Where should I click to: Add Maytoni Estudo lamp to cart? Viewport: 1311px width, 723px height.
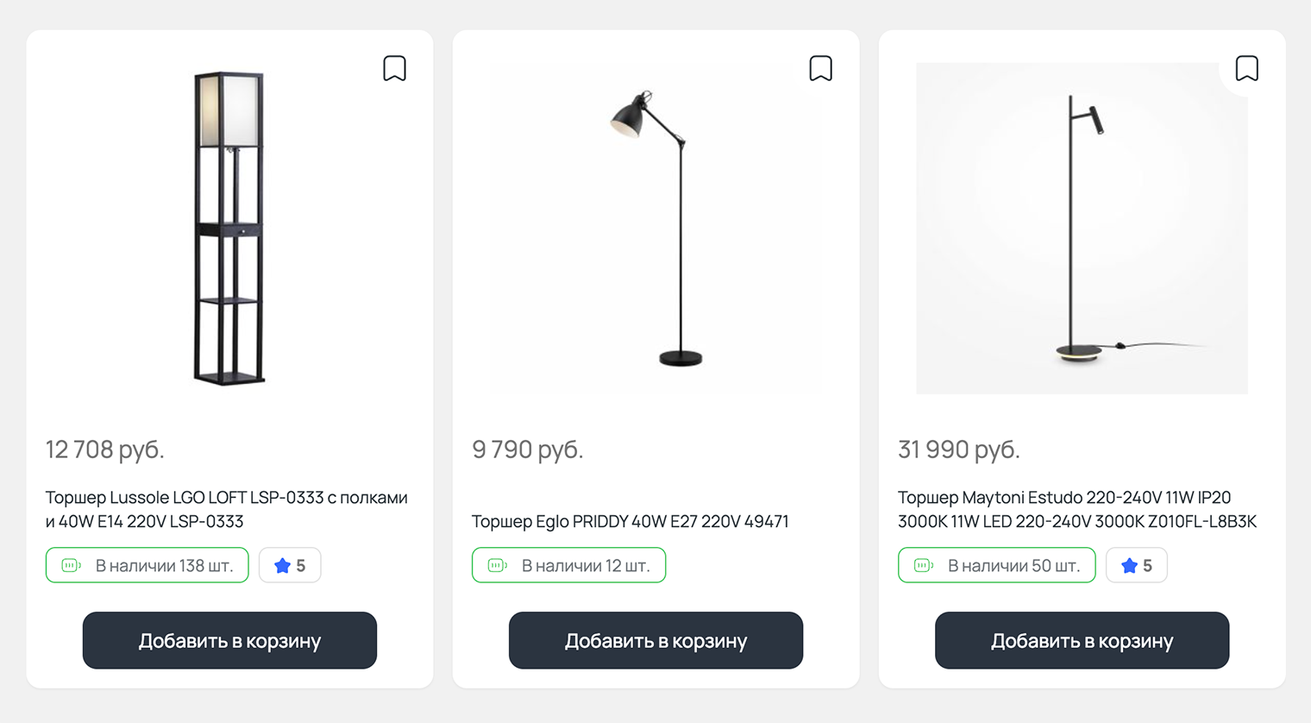pos(1082,640)
